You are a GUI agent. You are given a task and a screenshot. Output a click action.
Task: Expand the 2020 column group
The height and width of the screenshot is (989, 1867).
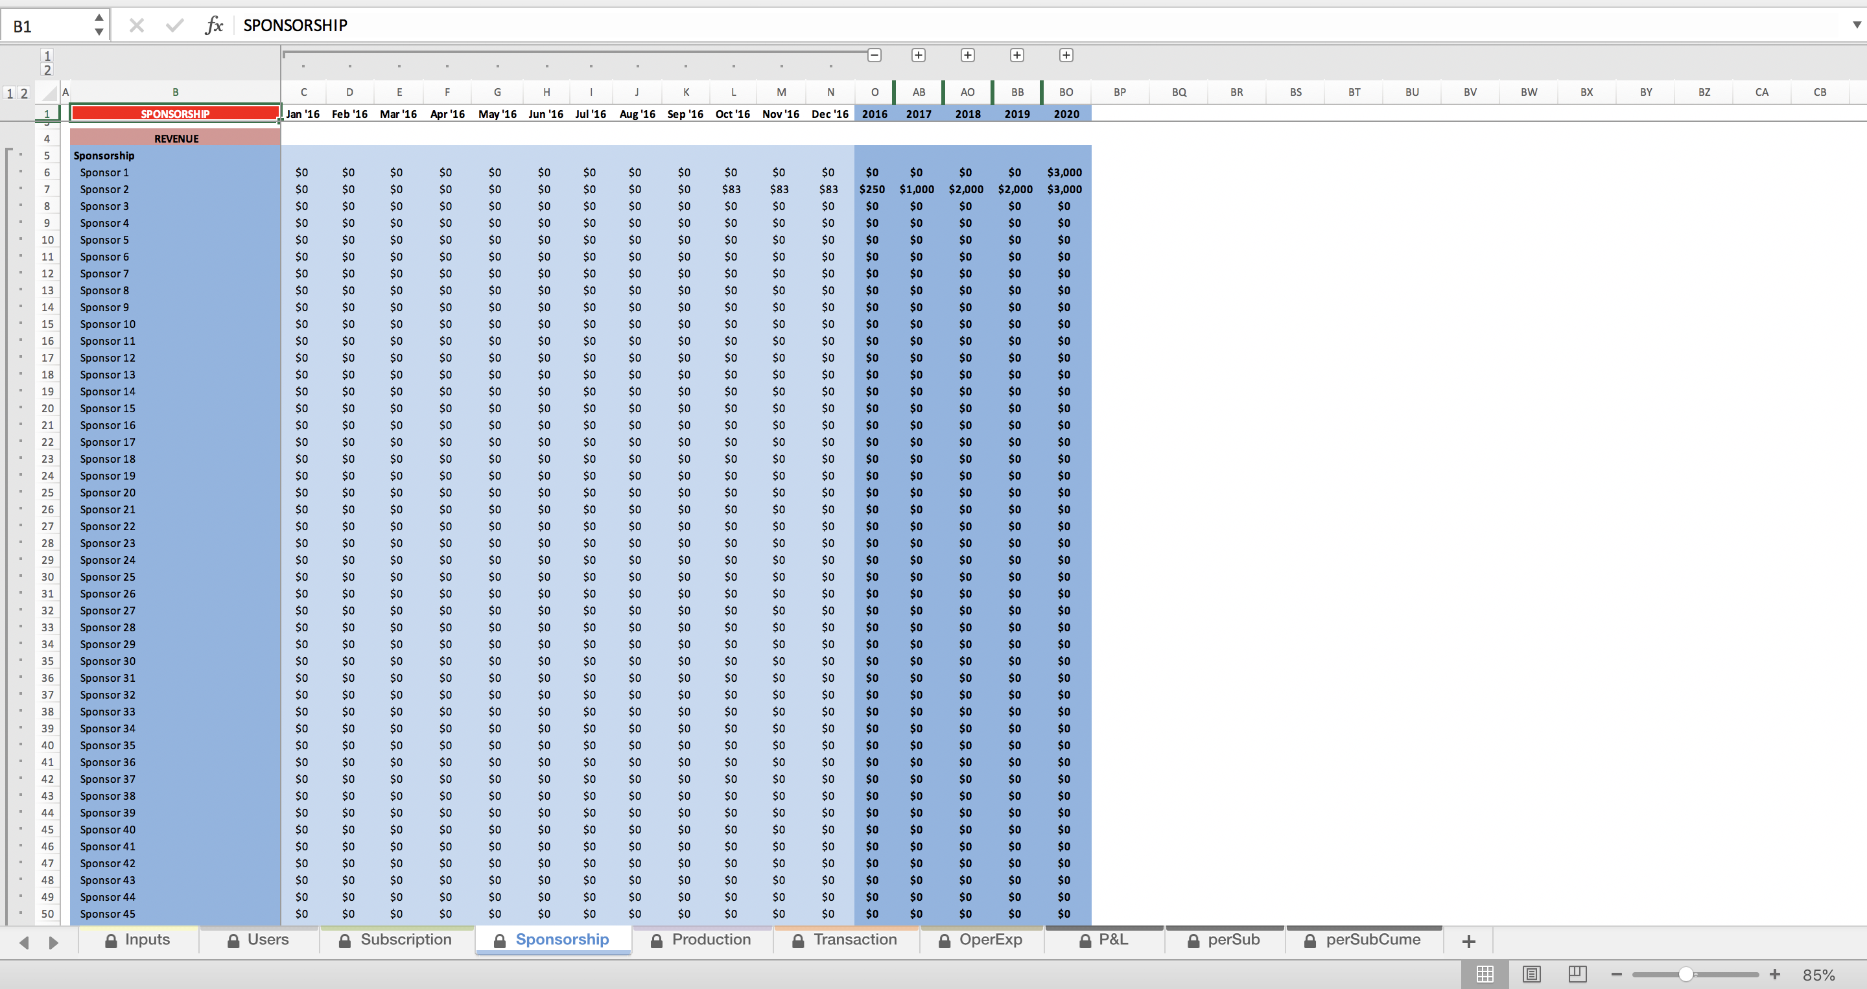click(x=1066, y=55)
